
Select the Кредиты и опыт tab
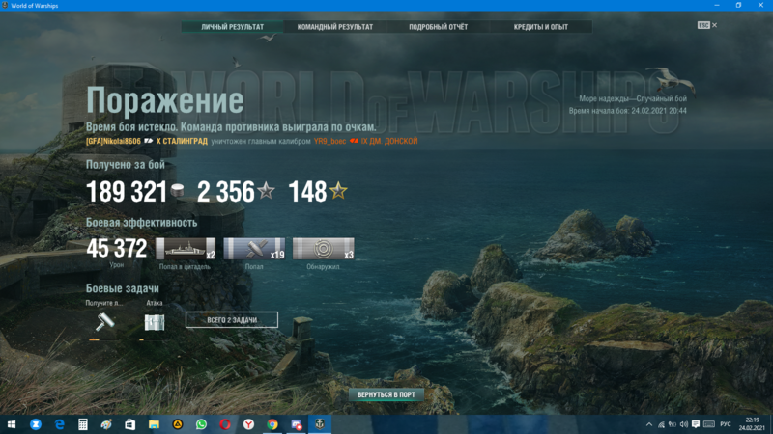coord(541,27)
